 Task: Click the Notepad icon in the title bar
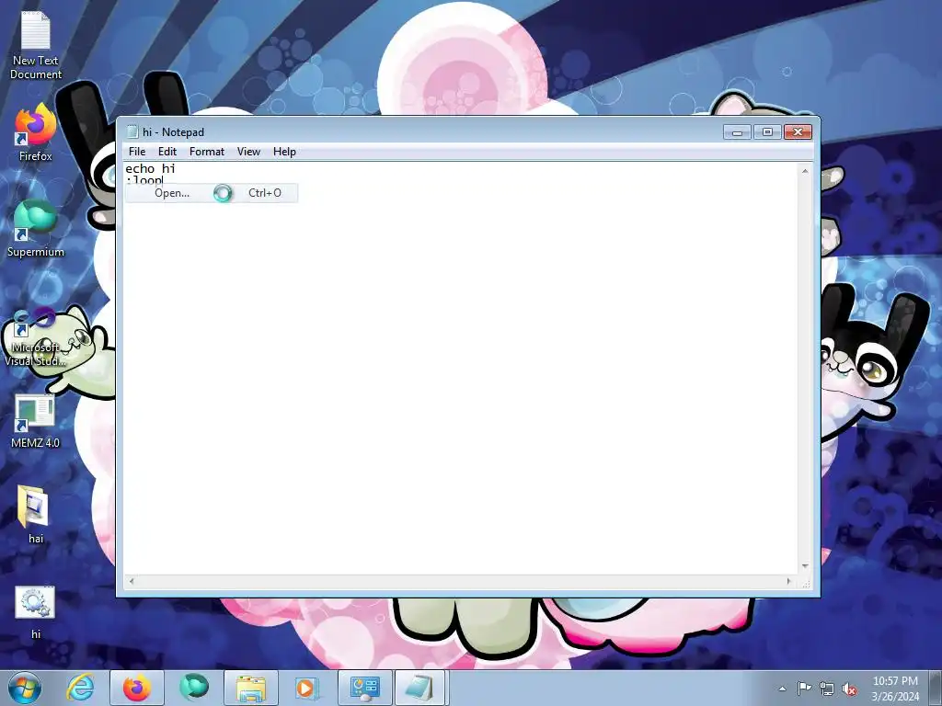coord(132,132)
